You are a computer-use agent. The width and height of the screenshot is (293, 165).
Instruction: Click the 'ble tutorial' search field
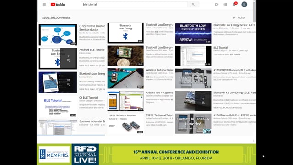click(134, 4)
